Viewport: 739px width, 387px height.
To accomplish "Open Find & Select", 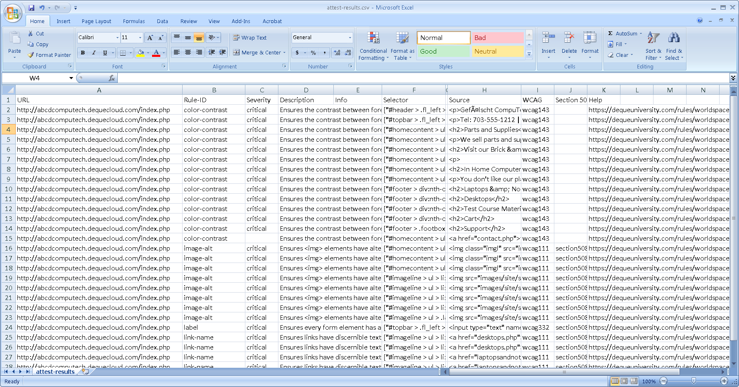I will (x=674, y=46).
